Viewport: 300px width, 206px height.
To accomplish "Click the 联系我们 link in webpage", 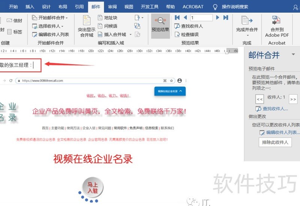I will tap(167, 128).
